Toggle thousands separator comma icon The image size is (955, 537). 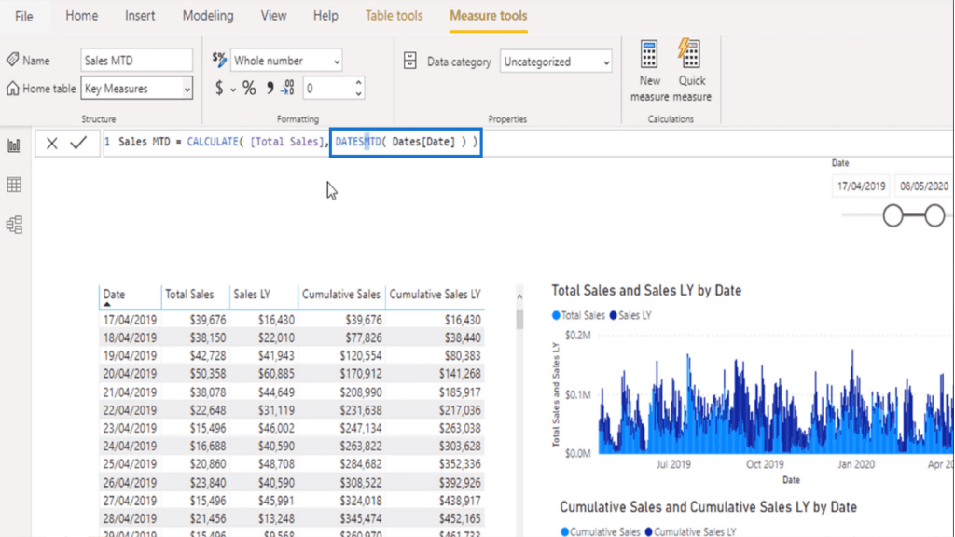[270, 89]
